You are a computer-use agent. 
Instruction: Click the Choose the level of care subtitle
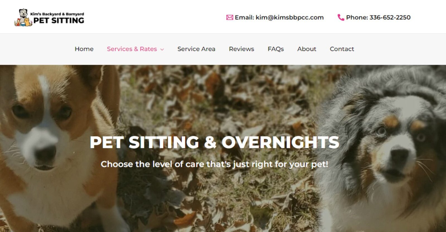214,164
